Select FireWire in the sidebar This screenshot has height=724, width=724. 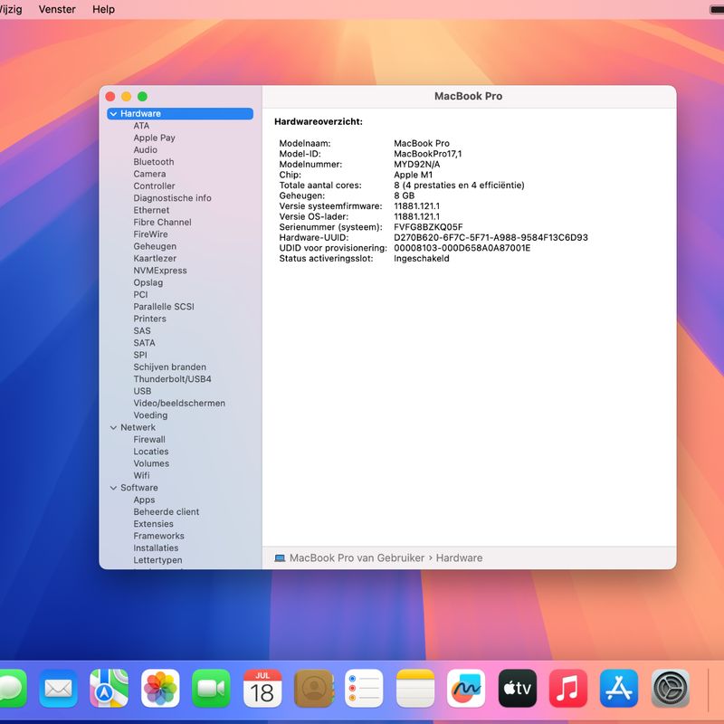point(150,234)
